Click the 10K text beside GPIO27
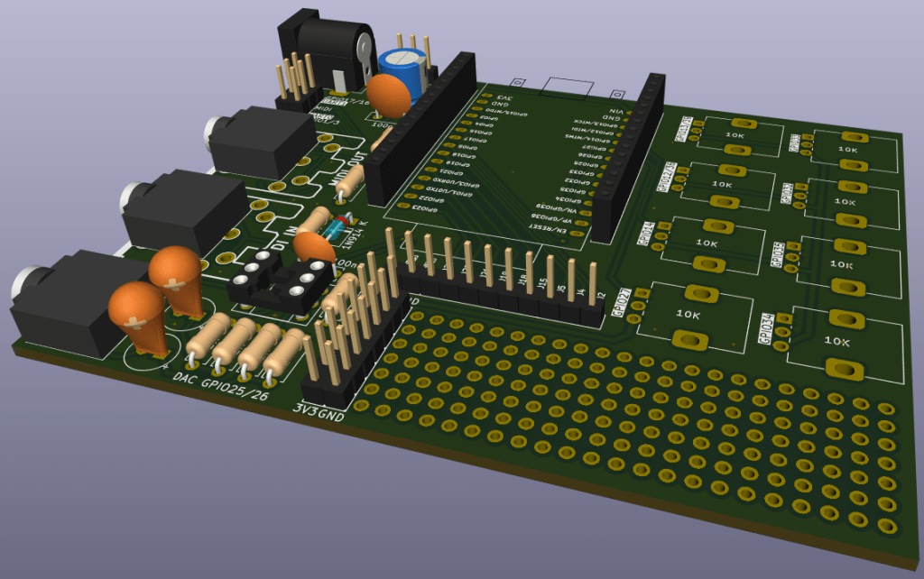This screenshot has height=579, width=924. tap(688, 315)
